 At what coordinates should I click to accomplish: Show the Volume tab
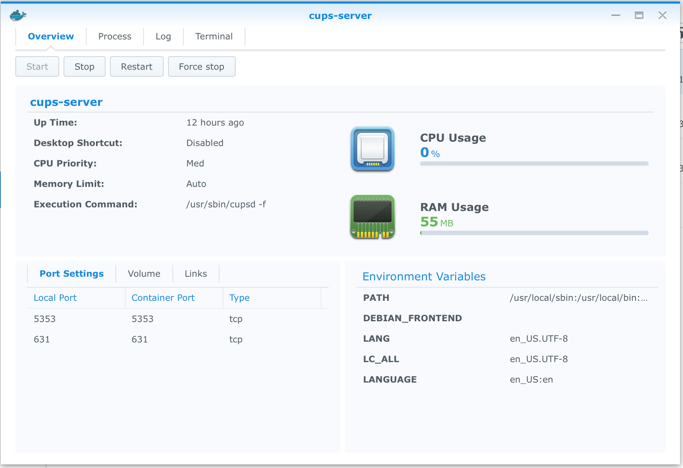tap(144, 274)
